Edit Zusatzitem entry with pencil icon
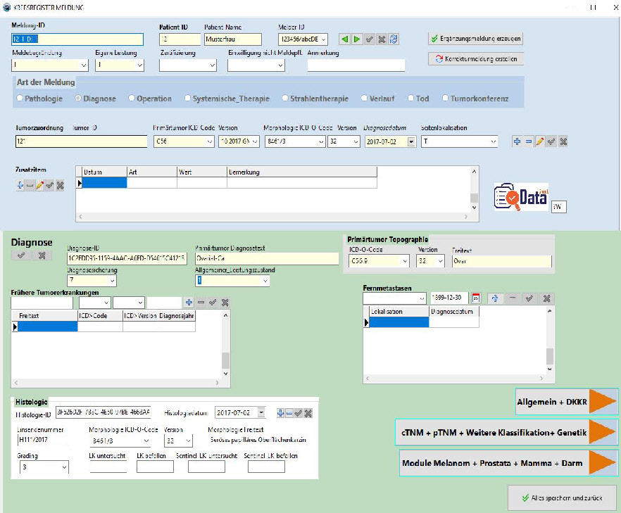Viewport: 621px width, 513px height. (x=39, y=185)
